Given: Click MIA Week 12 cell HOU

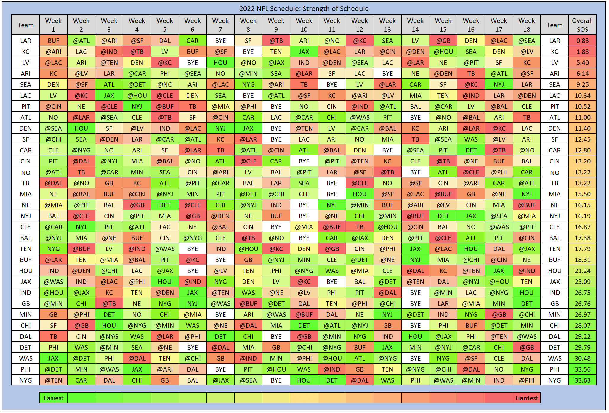Looking at the screenshot, I should point(360,194).
